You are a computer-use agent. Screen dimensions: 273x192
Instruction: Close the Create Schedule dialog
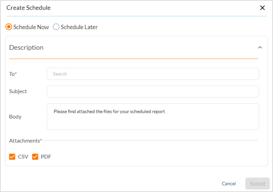(262, 8)
